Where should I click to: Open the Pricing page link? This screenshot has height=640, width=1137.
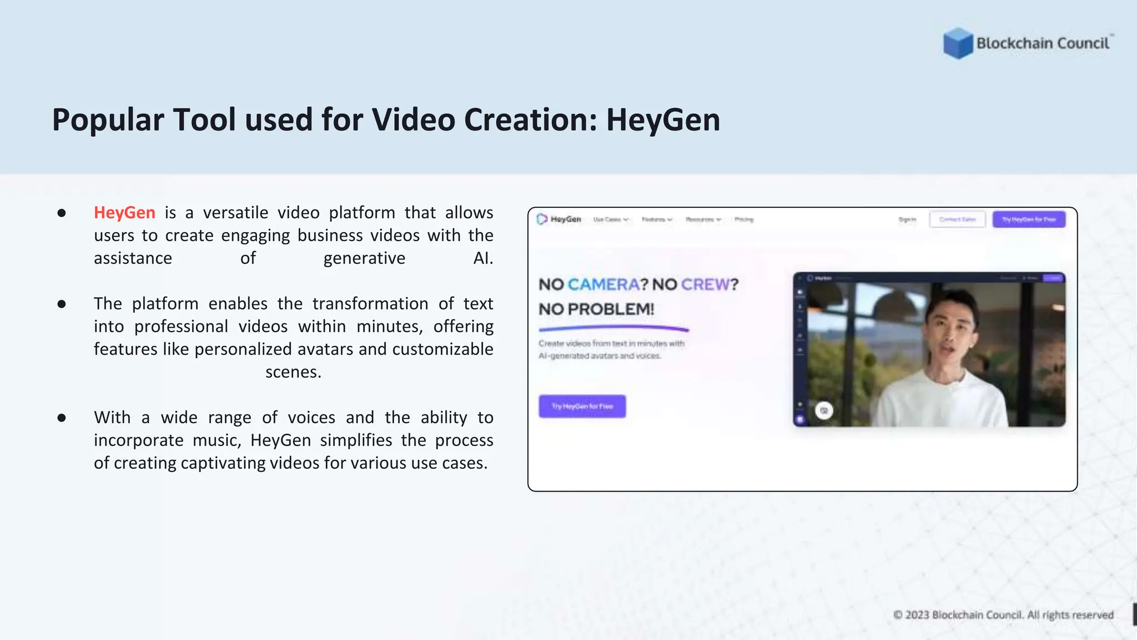tap(744, 219)
